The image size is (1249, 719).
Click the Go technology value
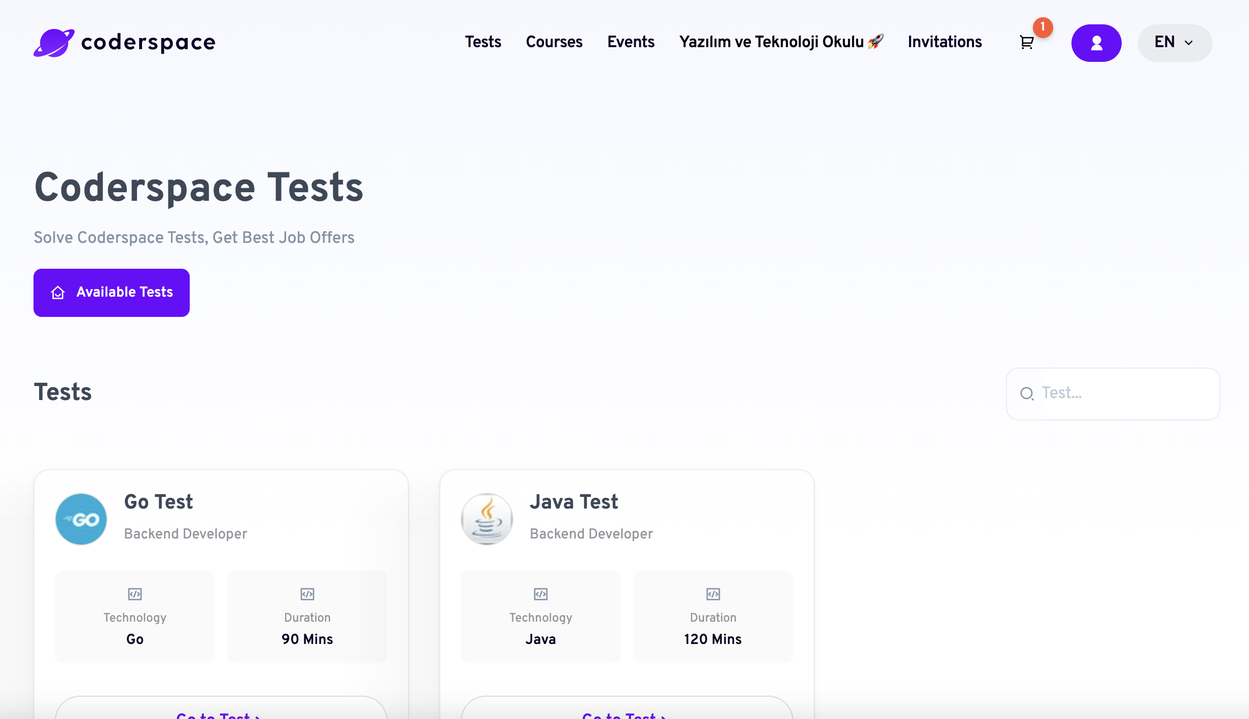point(135,639)
